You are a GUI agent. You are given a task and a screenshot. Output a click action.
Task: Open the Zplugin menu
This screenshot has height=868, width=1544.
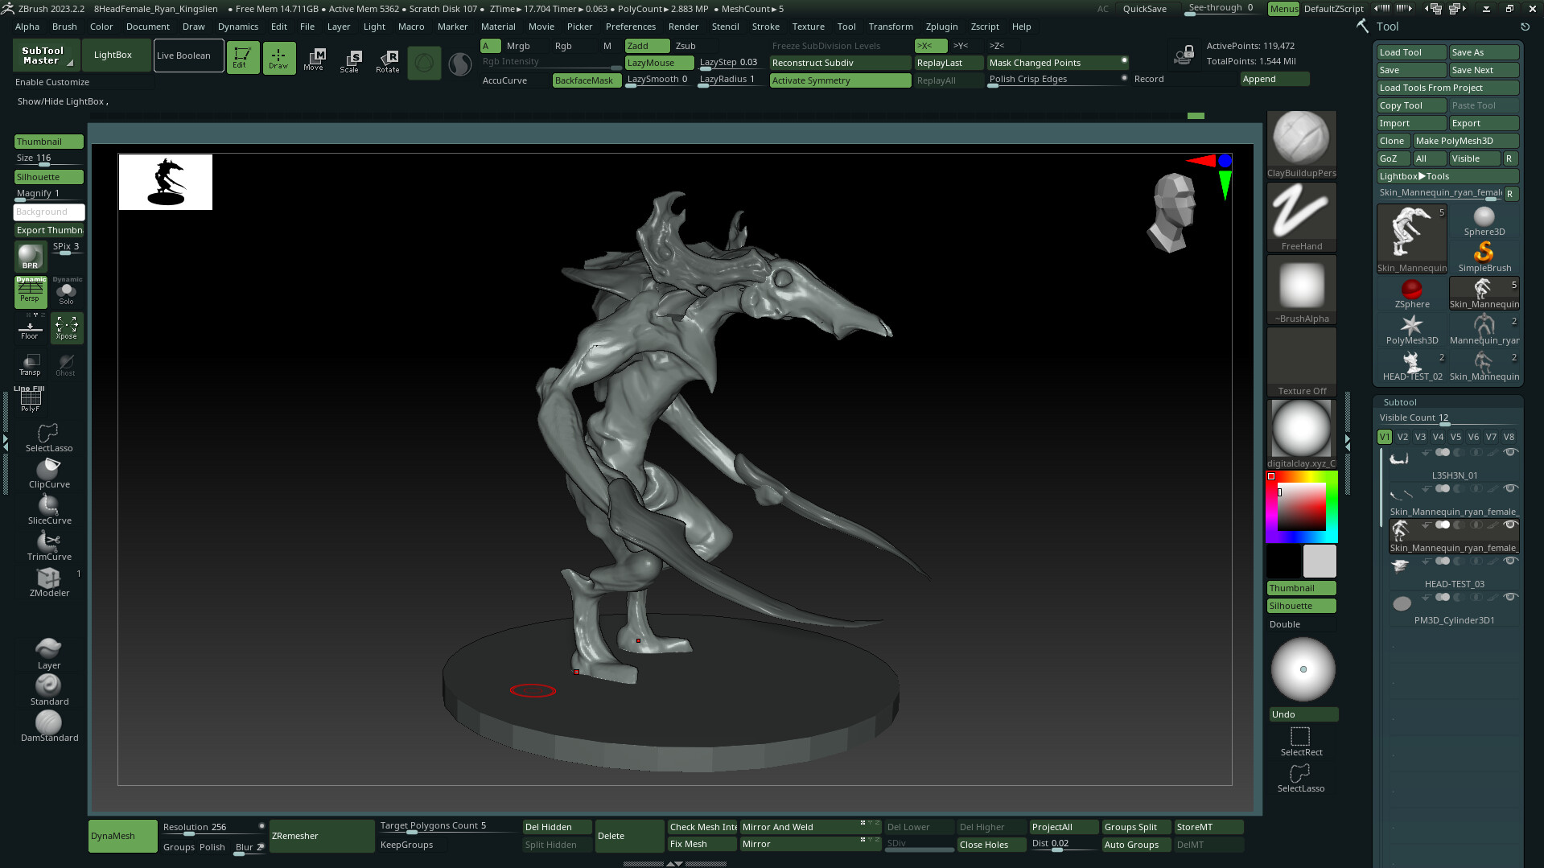(x=941, y=27)
